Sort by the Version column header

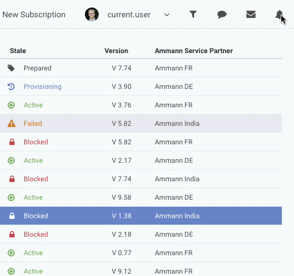116,51
